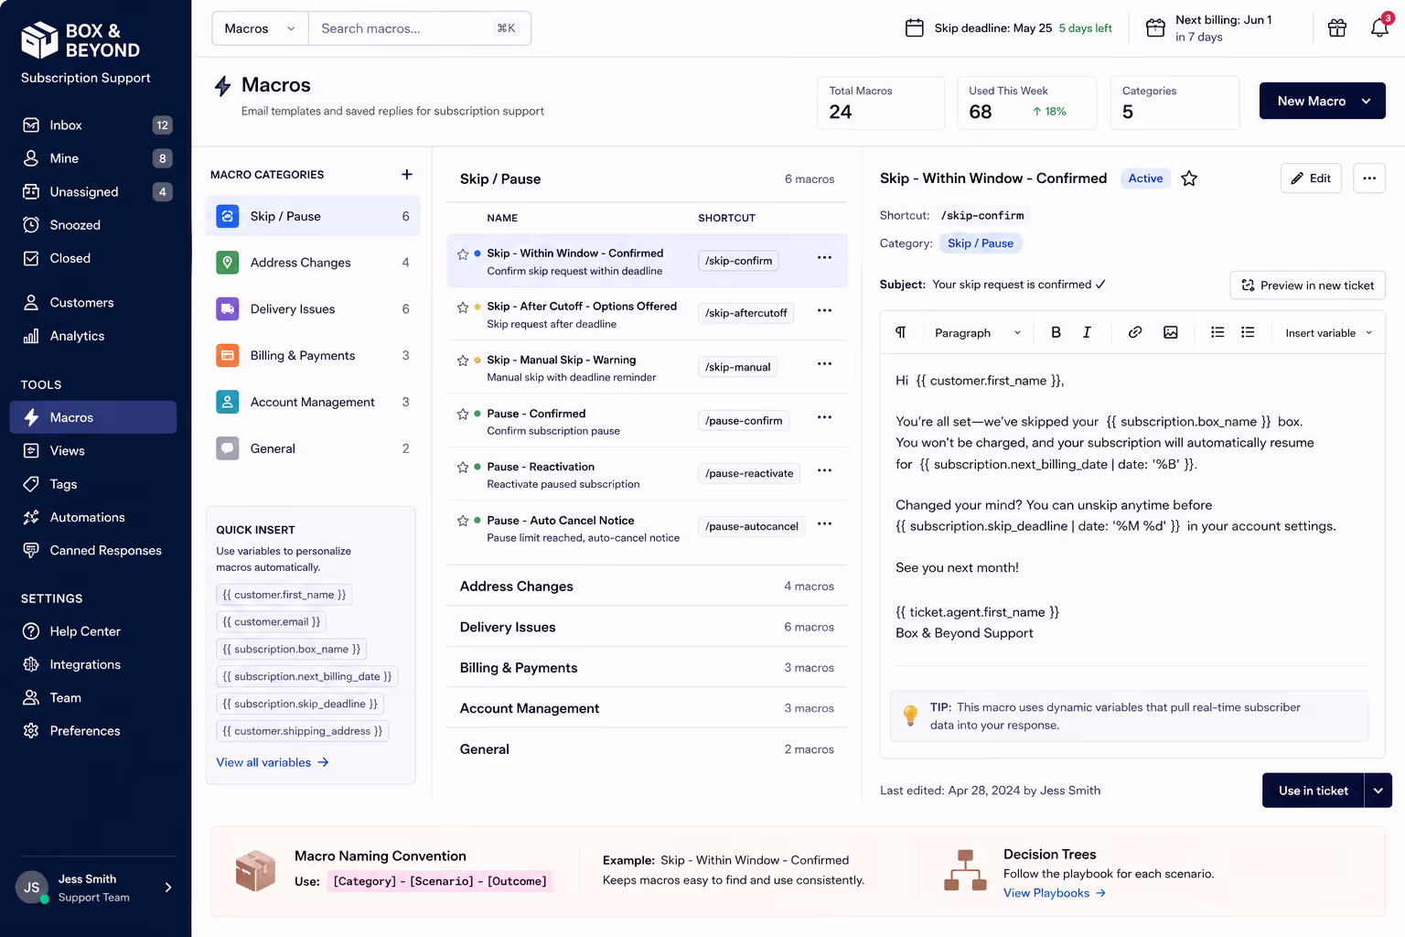Apply italic formatting in editor
Viewport: 1405px width, 937px height.
[x=1087, y=332]
